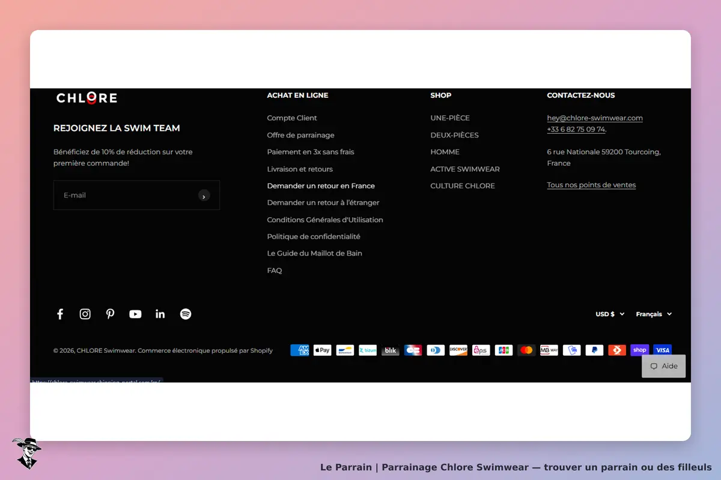Viewport: 721px width, 480px height.
Task: Open the Pinterest social icon
Action: click(x=110, y=314)
